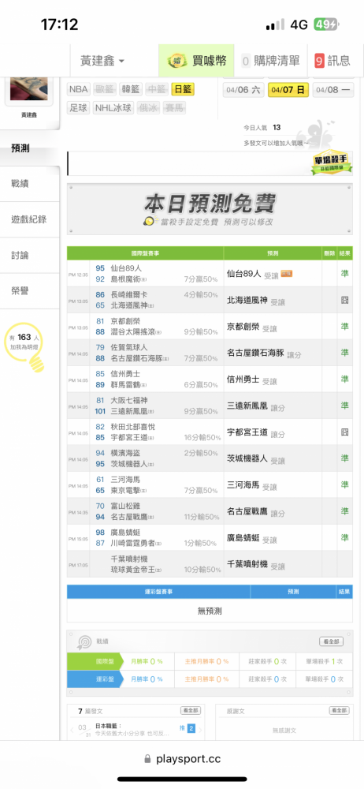The height and width of the screenshot is (789, 364).
Task: Select the 韓籃 league tab
Action: [x=131, y=90]
